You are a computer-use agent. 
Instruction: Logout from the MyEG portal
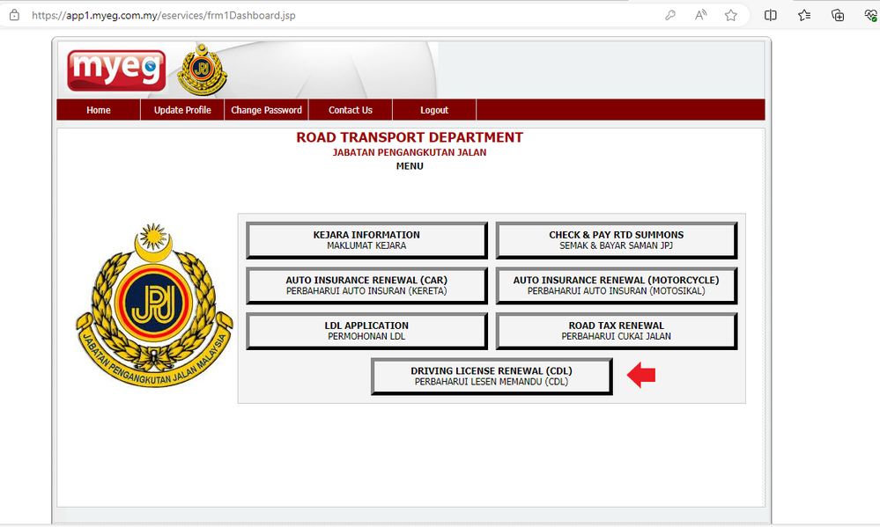click(433, 109)
